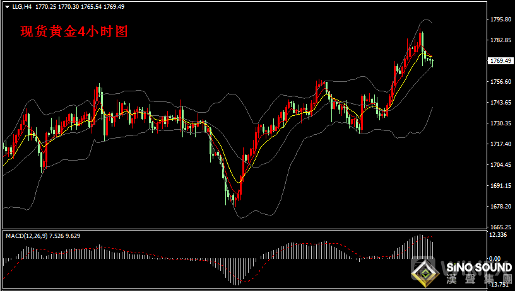Click the 1704.45 price axis label
This screenshot has width=515, height=291.
tap(500, 165)
